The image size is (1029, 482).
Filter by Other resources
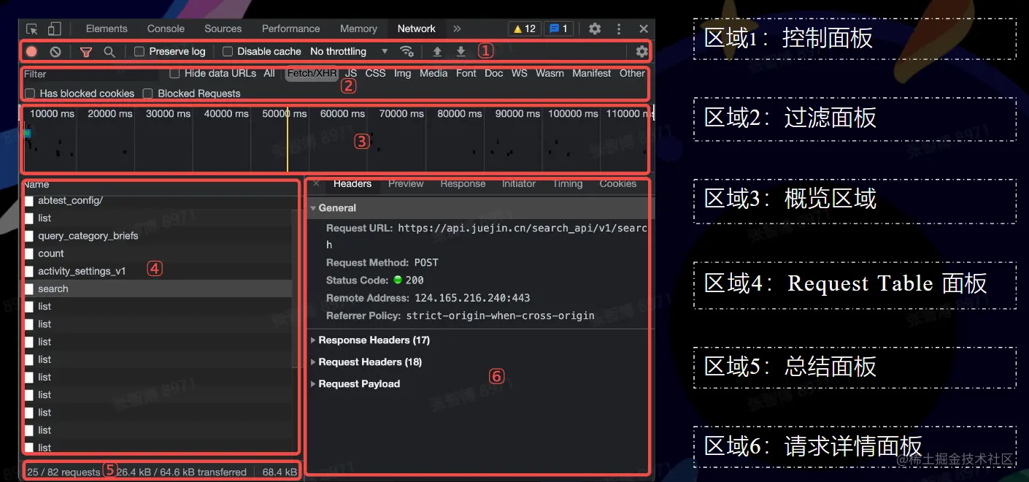pyautogui.click(x=632, y=73)
